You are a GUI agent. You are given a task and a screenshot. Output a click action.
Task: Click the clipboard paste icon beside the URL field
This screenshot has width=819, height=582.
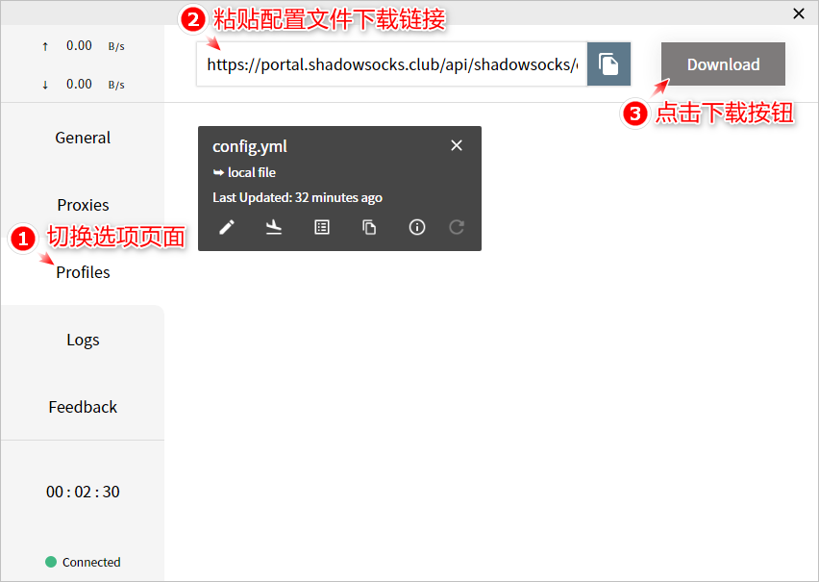(x=608, y=64)
